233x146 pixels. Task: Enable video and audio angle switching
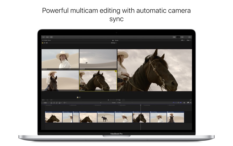pos(43,43)
